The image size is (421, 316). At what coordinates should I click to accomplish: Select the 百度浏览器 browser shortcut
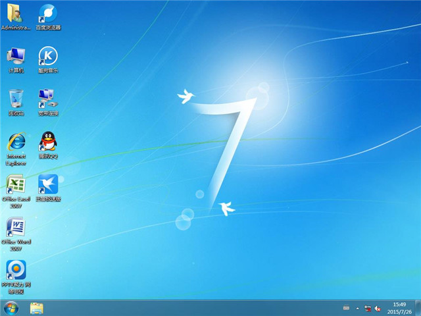(x=48, y=16)
